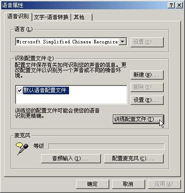The width and height of the screenshot is (185, 193).
Task: Click the 设置(E)... profile settings button
Action: (147, 100)
